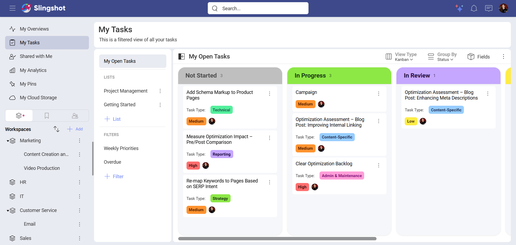Select My Pins in the sidebar
The width and height of the screenshot is (516, 245).
pos(28,84)
